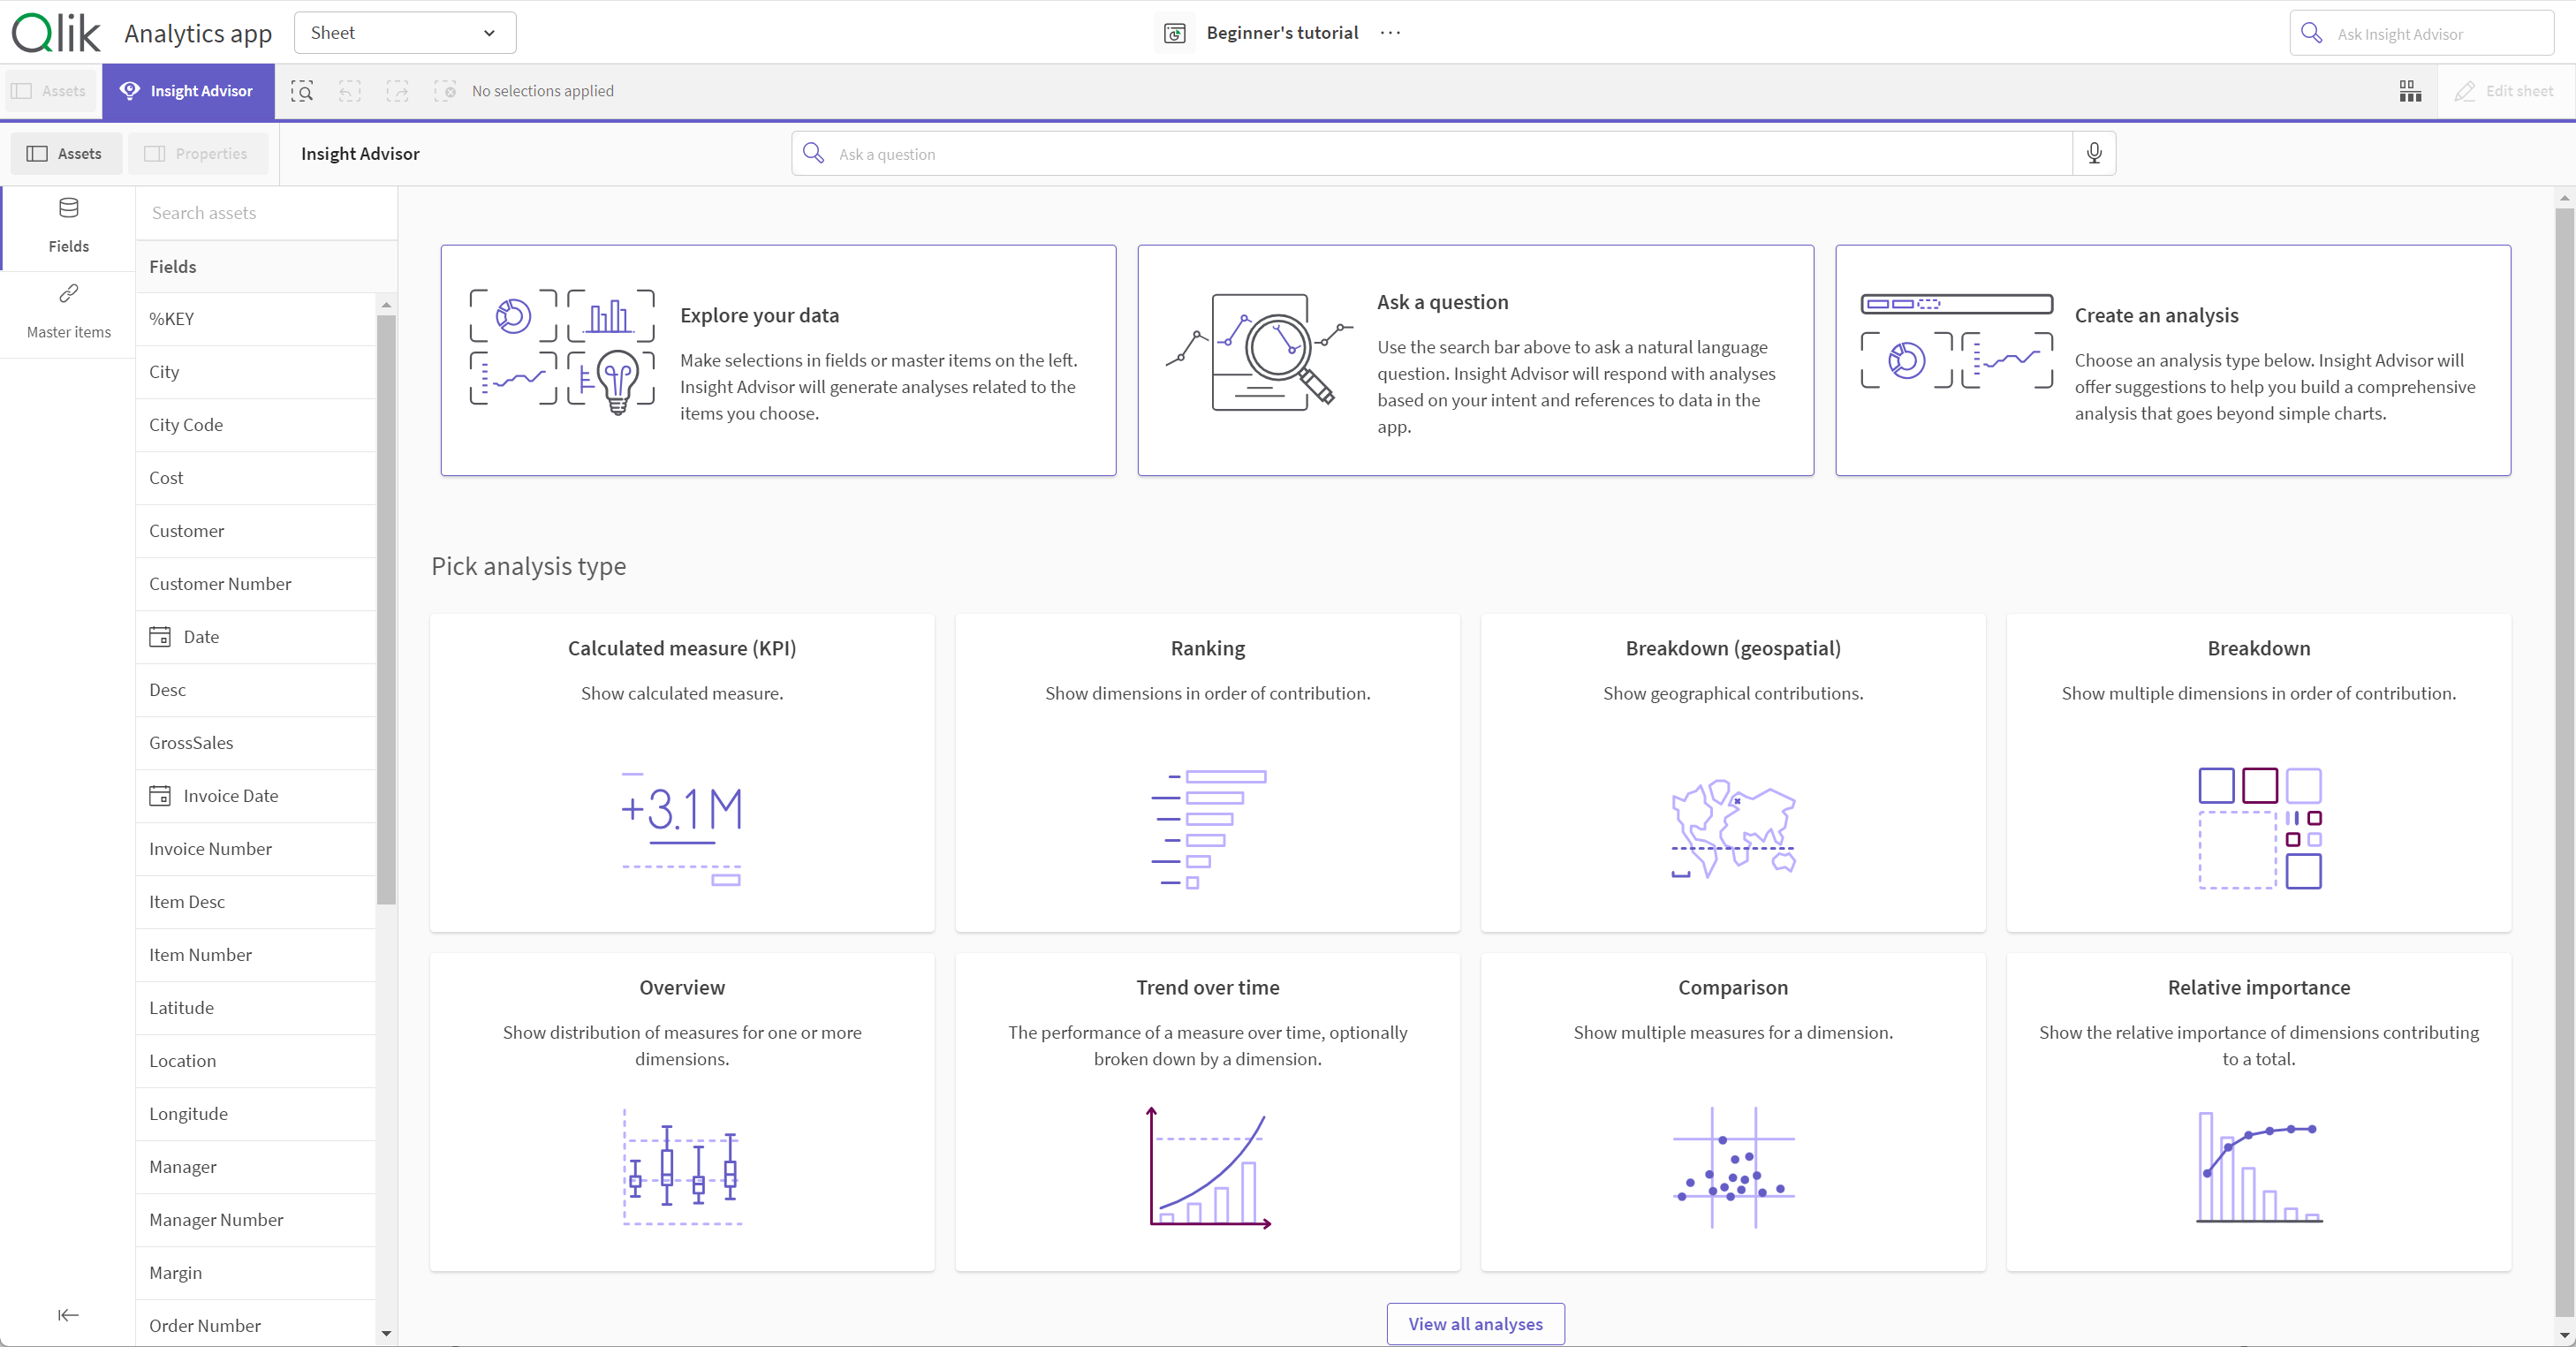Select the GrossSales field in list

(x=191, y=741)
